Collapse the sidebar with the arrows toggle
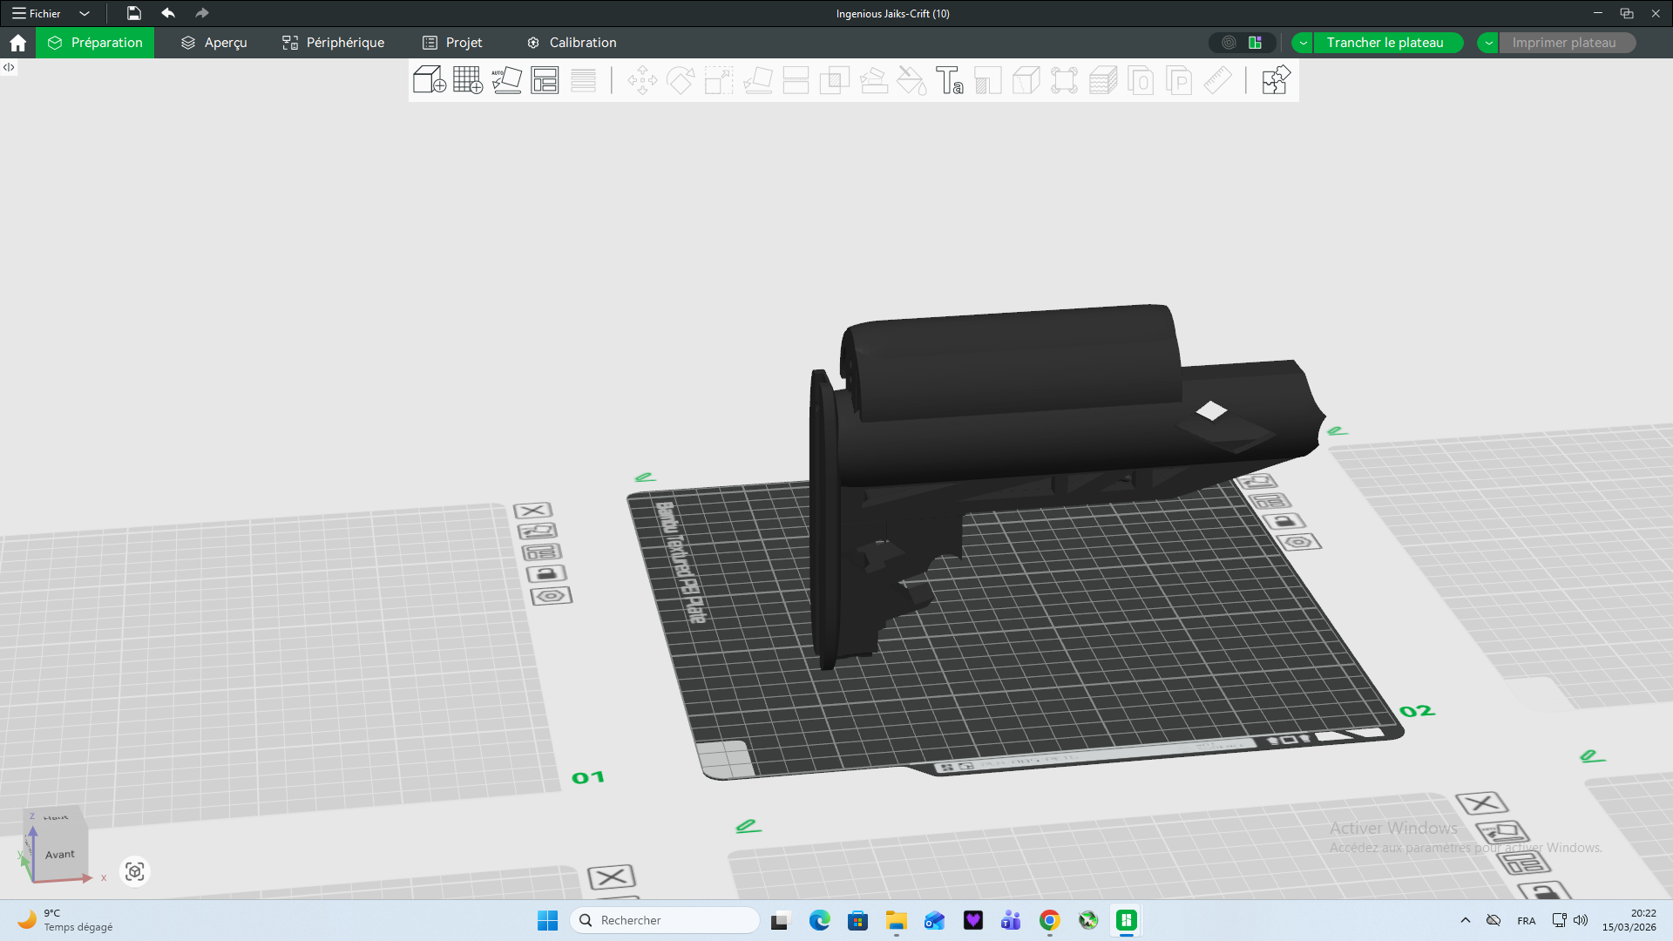Viewport: 1673px width, 941px height. click(x=9, y=67)
